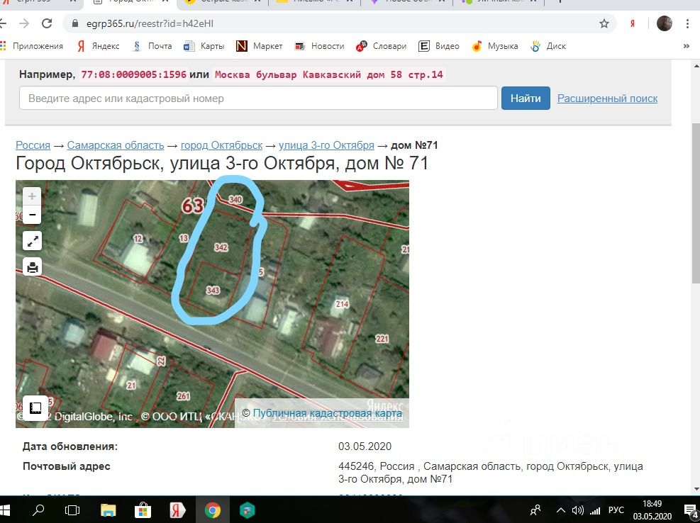Image resolution: width=700 pixels, height=523 pixels.
Task: Click the Дата обновления value 03.05.2020
Action: pyautogui.click(x=365, y=446)
